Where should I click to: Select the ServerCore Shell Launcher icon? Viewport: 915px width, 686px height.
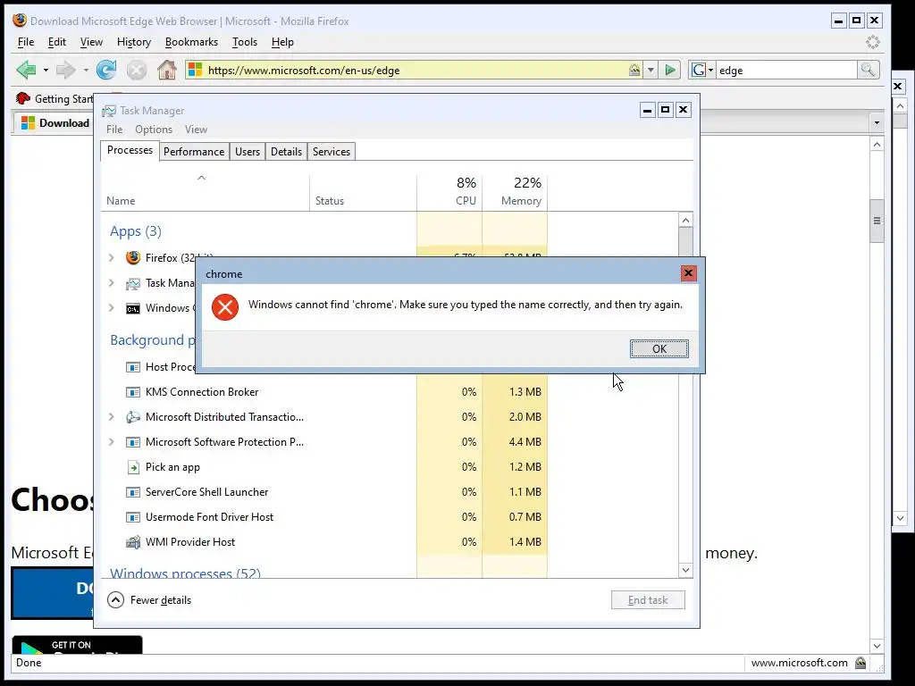click(x=133, y=492)
